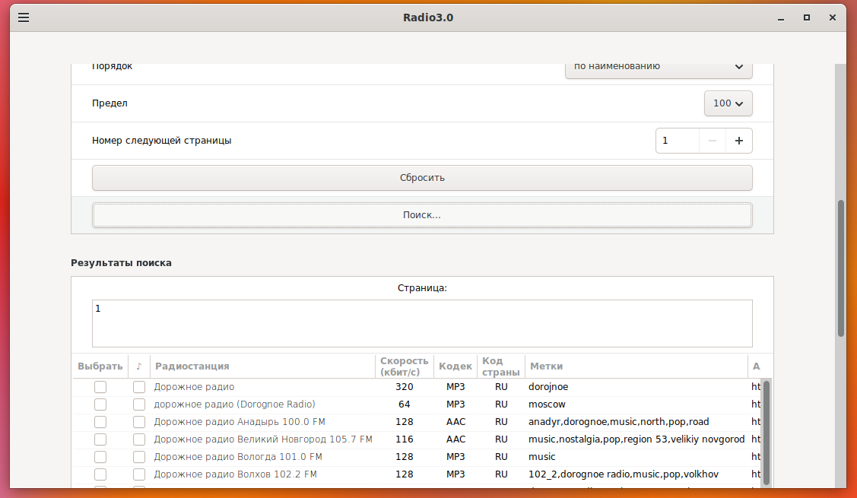The width and height of the screenshot is (857, 498).
Task: Click into the Страница page text field
Action: point(422,323)
